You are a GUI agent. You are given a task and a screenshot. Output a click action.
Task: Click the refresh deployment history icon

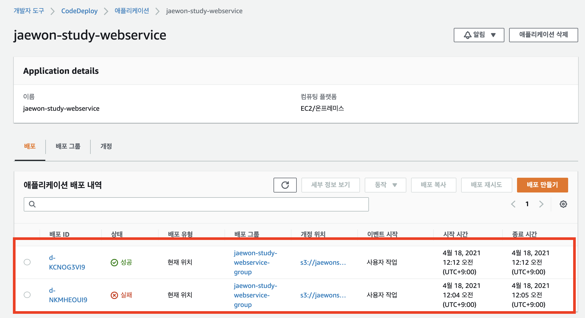click(x=285, y=185)
